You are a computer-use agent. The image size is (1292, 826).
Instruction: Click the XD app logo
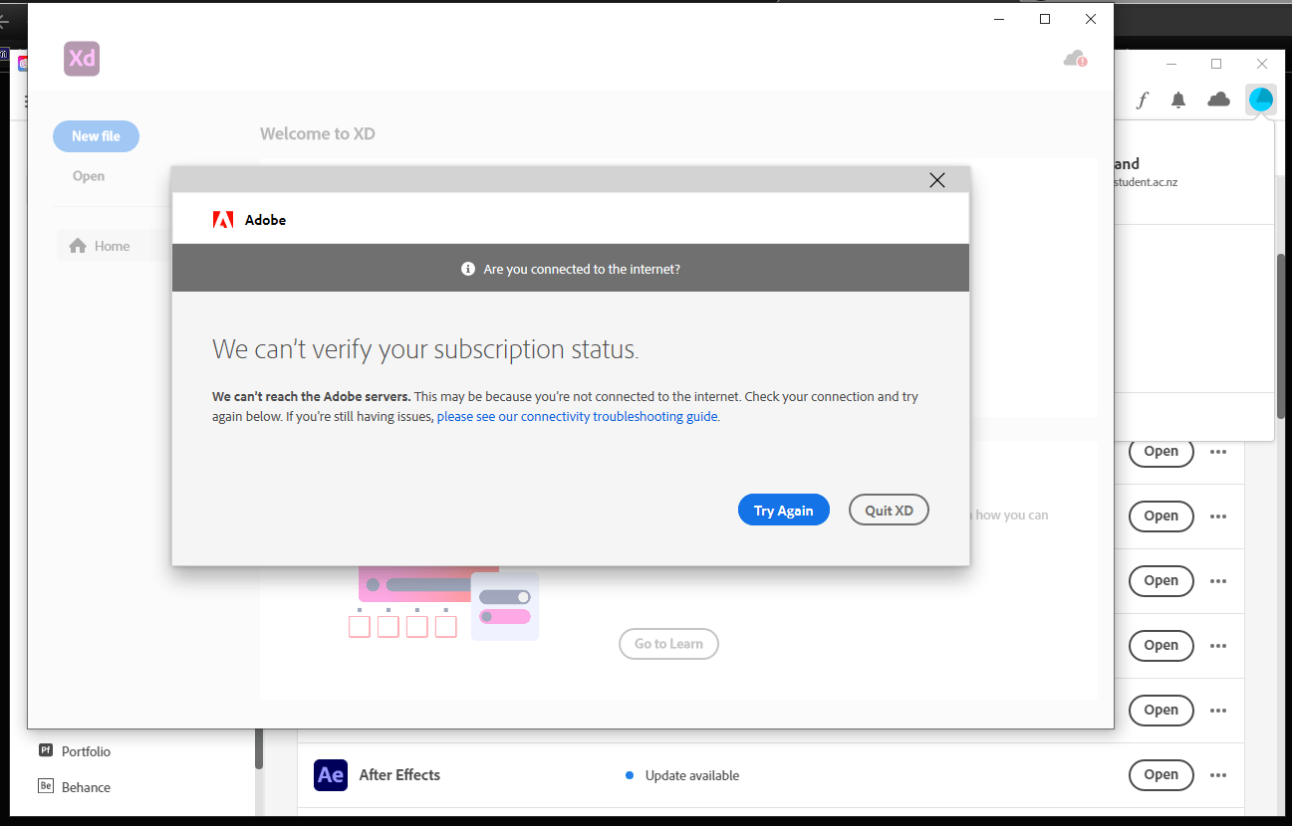81,59
